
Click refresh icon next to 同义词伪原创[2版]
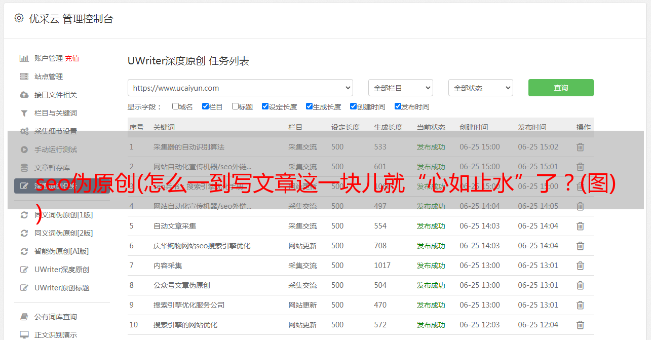tap(24, 233)
